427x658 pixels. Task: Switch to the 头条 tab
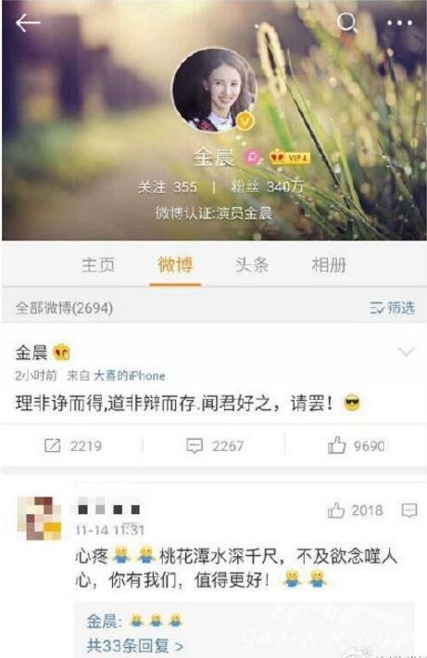point(252,265)
